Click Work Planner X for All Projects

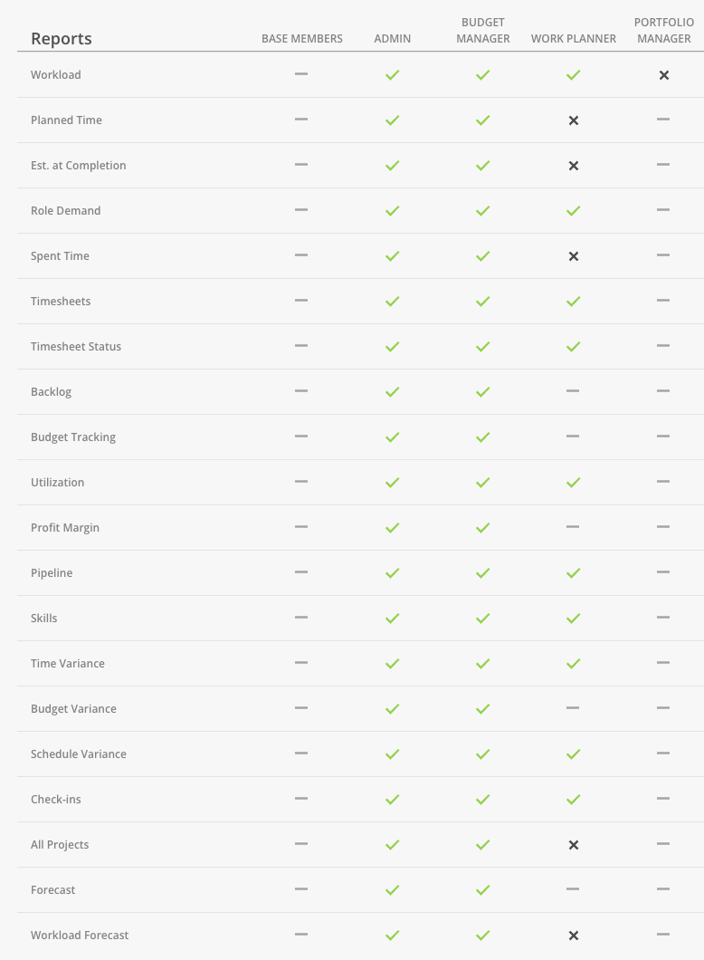coord(573,845)
